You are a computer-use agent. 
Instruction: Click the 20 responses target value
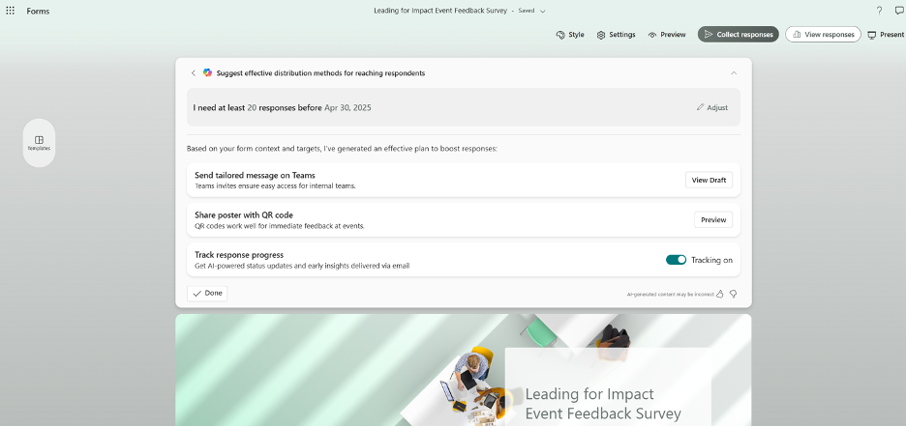click(x=252, y=107)
